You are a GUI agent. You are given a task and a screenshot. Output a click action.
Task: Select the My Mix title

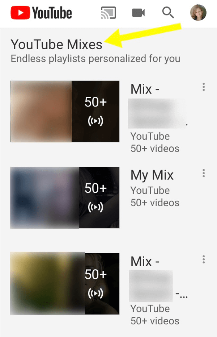(152, 176)
